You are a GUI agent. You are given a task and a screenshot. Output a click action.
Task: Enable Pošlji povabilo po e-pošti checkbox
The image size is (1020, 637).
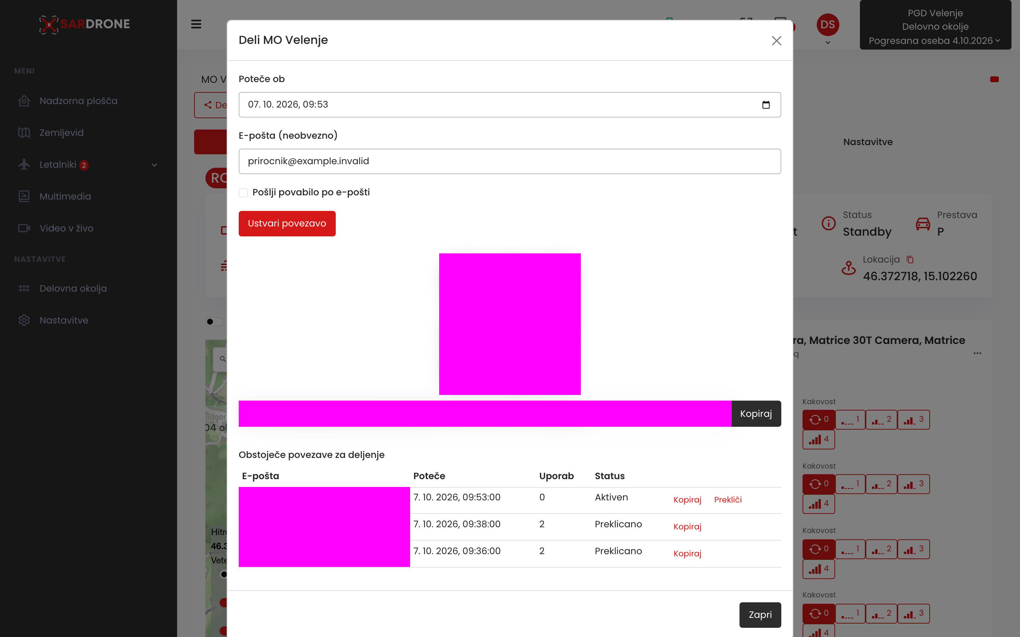coord(243,193)
